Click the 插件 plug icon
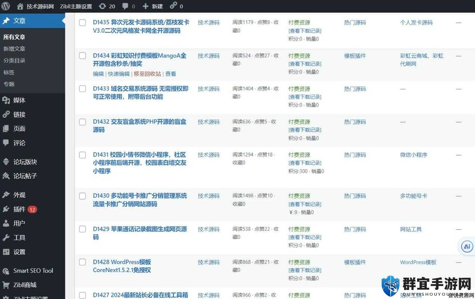This screenshot has width=475, height=299. pos(6,209)
